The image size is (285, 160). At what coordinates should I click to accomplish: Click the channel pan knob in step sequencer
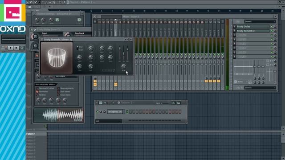101,112
